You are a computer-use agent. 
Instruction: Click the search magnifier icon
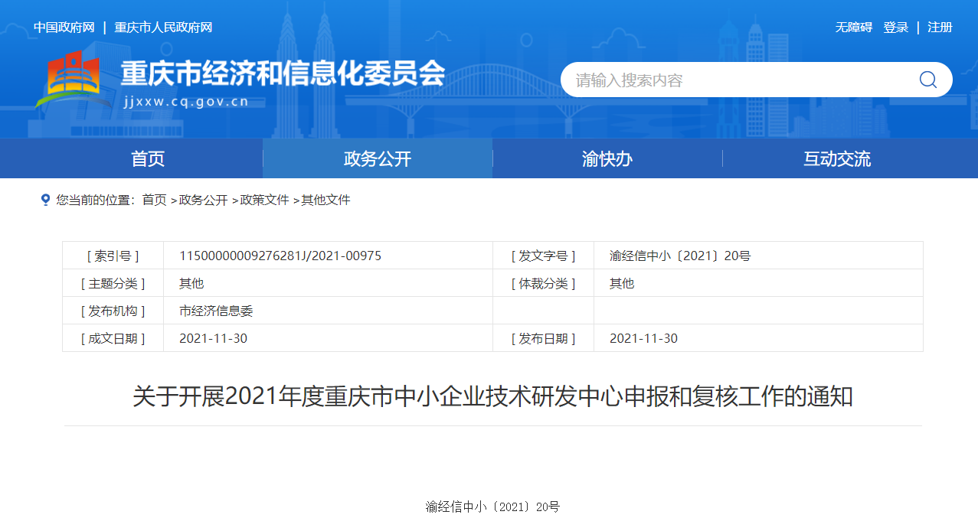927,80
